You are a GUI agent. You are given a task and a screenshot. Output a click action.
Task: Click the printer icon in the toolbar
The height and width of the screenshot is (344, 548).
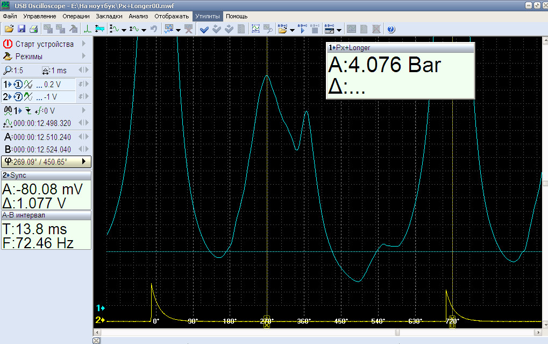point(33,29)
